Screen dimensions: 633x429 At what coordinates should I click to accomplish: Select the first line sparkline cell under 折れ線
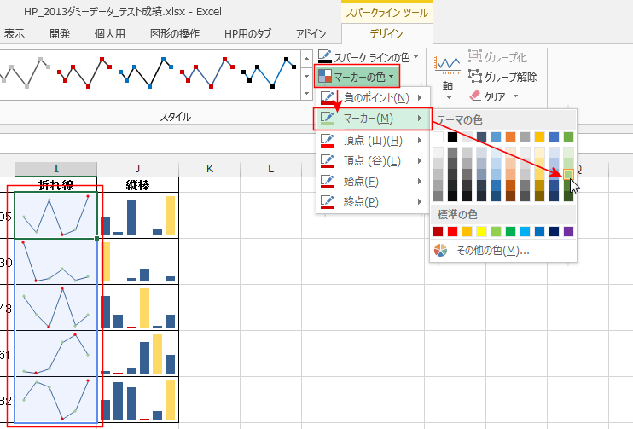tap(55, 215)
